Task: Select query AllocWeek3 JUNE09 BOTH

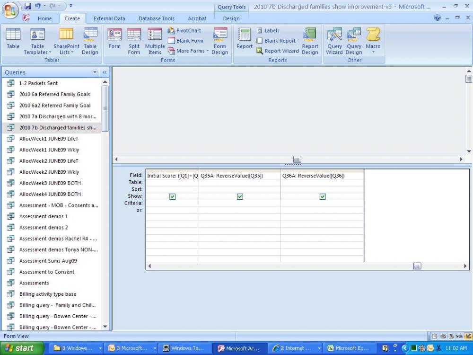Action: coord(52,183)
